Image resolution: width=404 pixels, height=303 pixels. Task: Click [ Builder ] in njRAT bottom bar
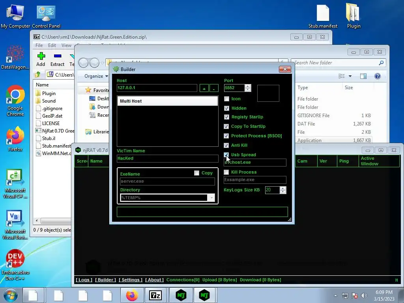pos(105,280)
